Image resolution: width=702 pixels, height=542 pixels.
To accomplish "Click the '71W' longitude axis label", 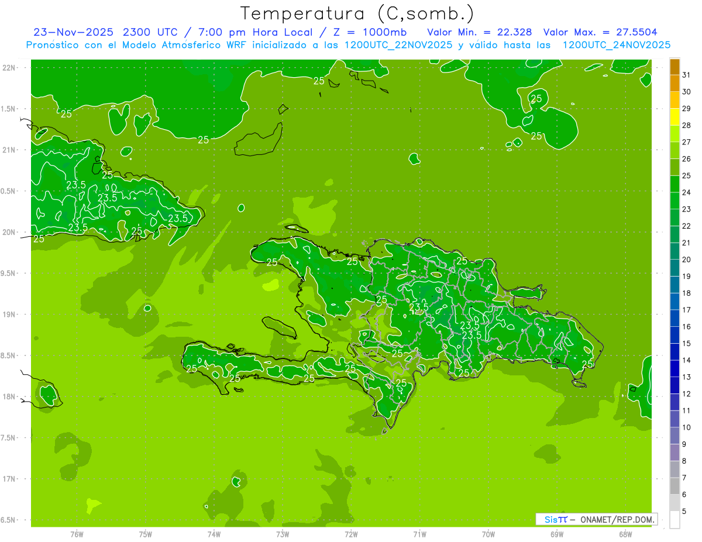I will [x=419, y=534].
